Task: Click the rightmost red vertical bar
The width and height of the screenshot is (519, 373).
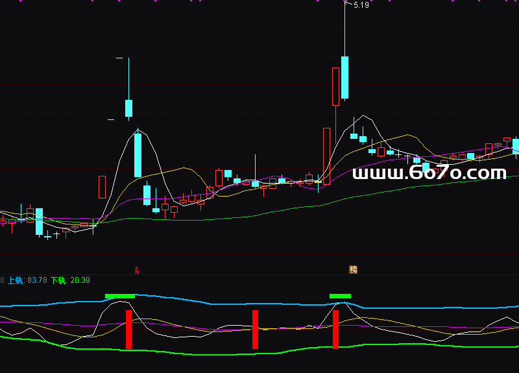Action: point(335,329)
